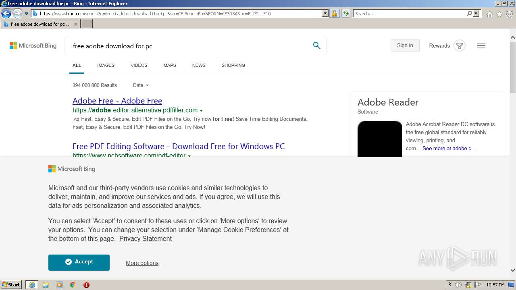Click the Adobe Reader panel title
The height and width of the screenshot is (290, 516).
388,102
